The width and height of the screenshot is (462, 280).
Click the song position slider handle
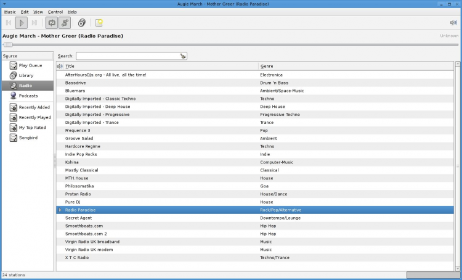tap(8, 44)
